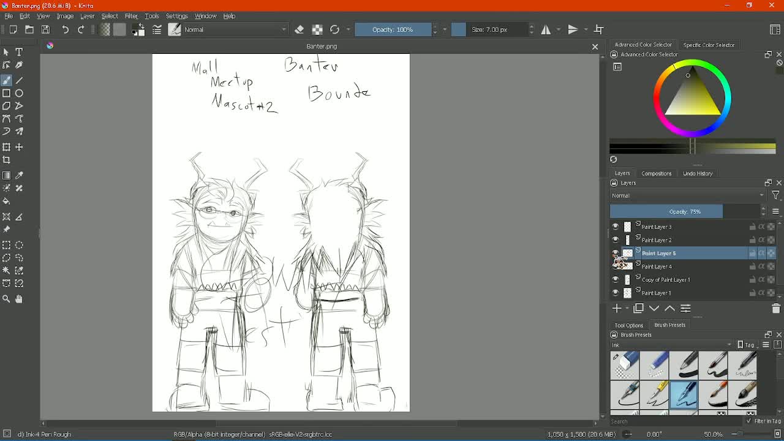The image size is (784, 441).
Task: Select the Freehand Brush tool
Action: (6, 80)
